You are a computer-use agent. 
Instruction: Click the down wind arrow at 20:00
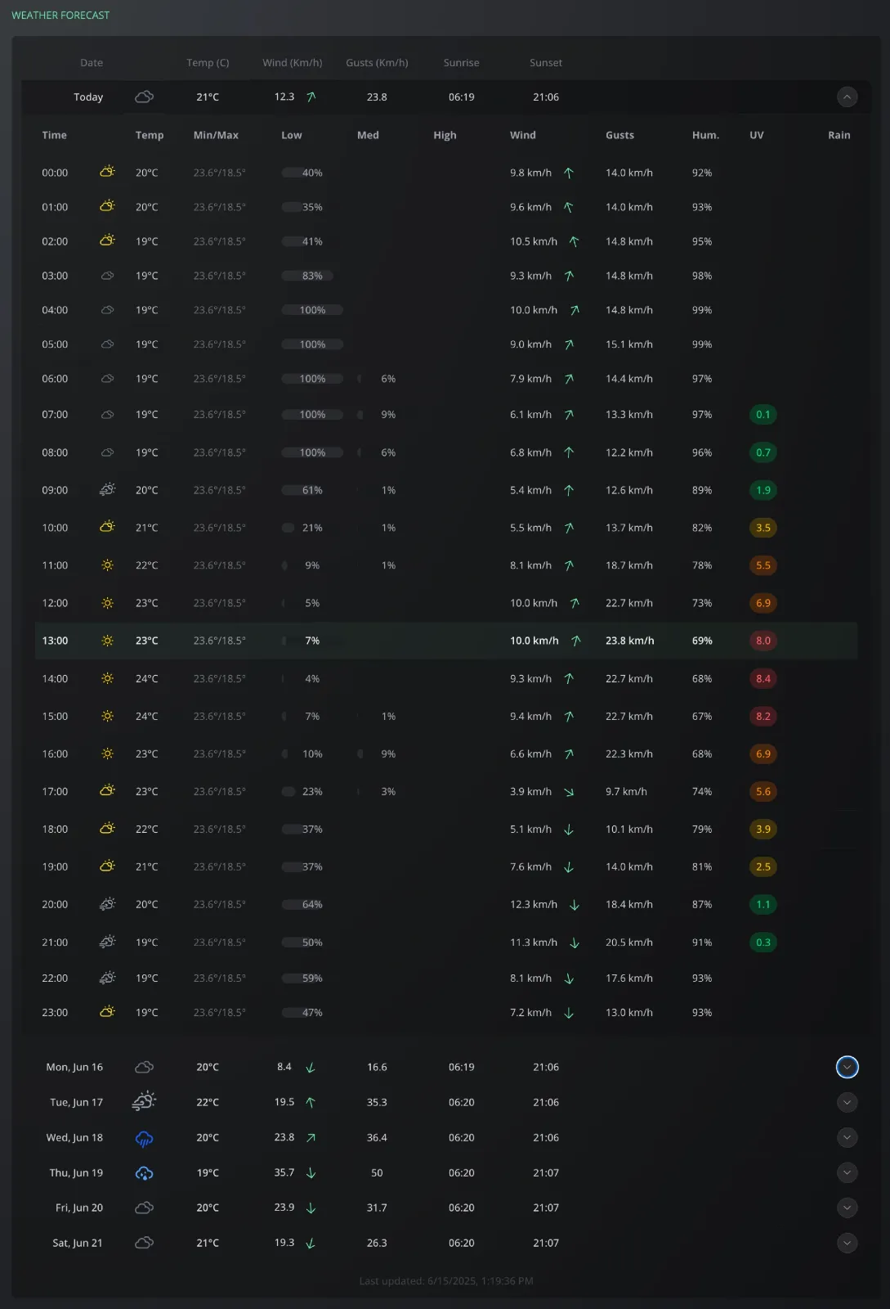[x=575, y=905]
